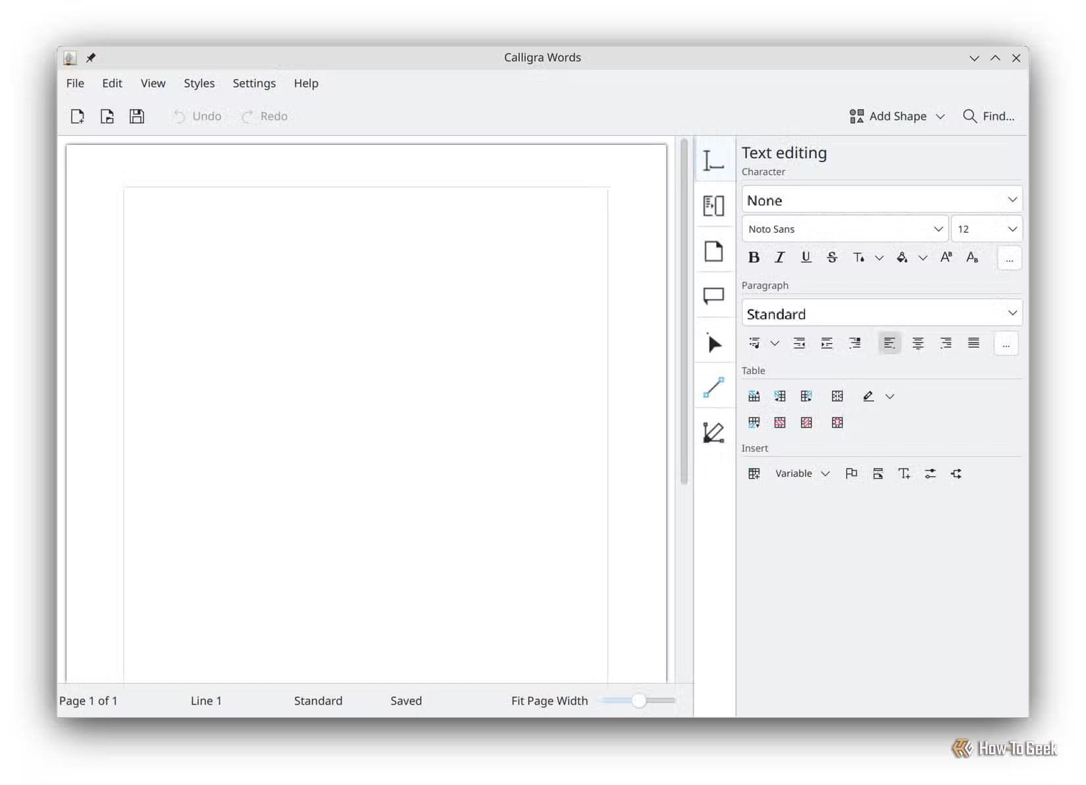
Task: Select the pencil path drawing tool
Action: (x=714, y=433)
